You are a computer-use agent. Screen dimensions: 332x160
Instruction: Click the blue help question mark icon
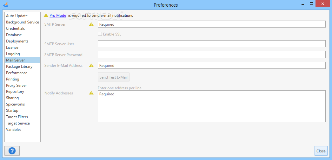click(12, 151)
